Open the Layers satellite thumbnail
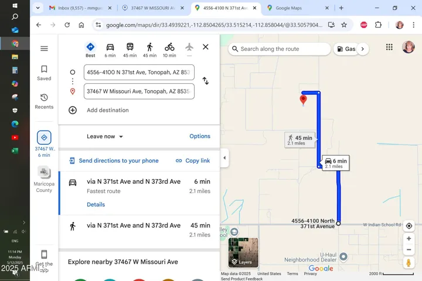422x281 pixels. click(x=243, y=252)
